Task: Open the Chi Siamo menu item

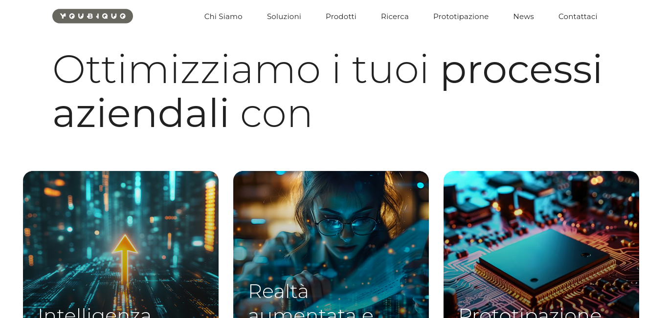Action: [x=223, y=17]
